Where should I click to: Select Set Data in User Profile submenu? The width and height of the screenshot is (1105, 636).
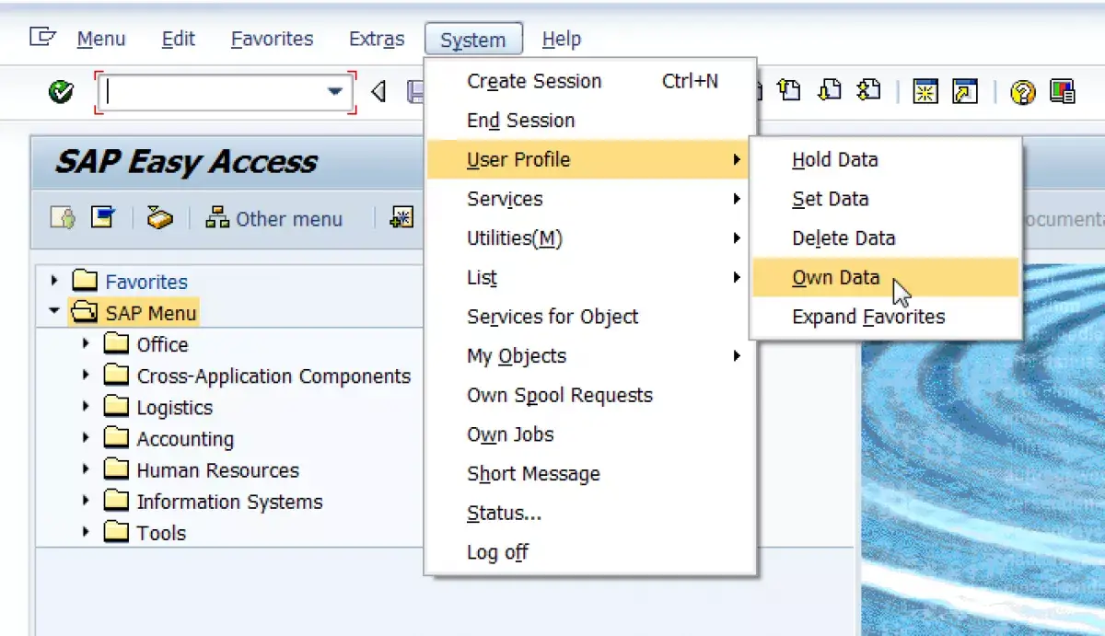(x=886, y=199)
